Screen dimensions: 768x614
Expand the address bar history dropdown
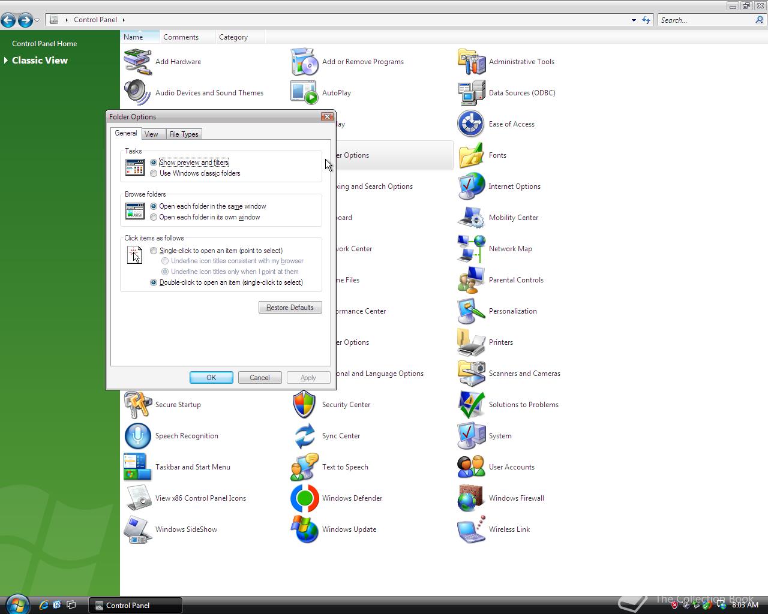634,20
